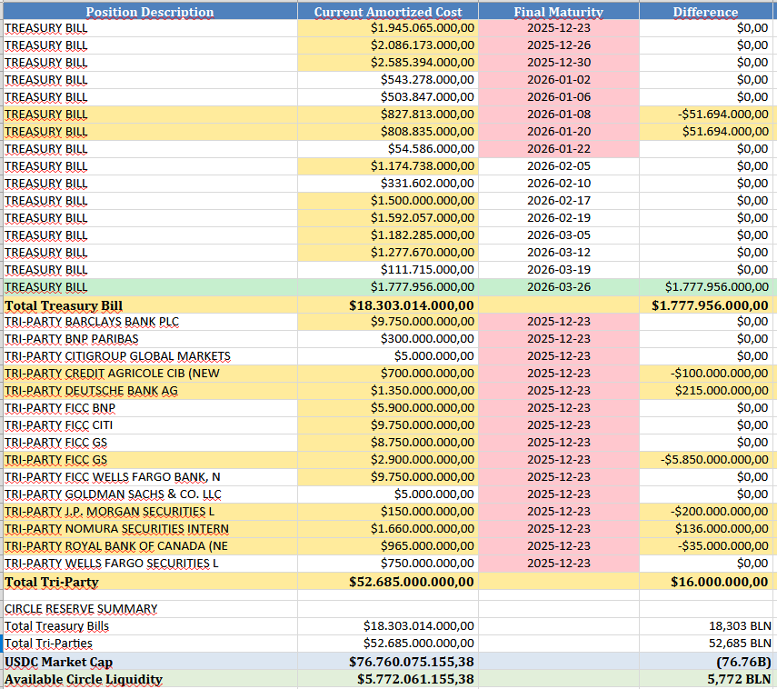
Task: Select the $2.900.000.000,00 FICC GS cost
Action: [387, 460]
